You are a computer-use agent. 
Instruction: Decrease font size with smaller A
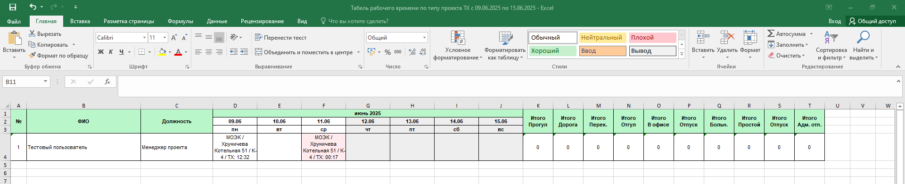click(184, 37)
